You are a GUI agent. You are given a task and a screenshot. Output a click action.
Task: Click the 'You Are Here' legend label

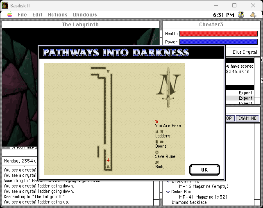(168, 126)
